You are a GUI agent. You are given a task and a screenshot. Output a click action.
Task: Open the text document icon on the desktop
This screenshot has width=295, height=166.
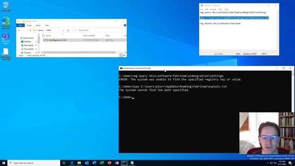pos(6,54)
